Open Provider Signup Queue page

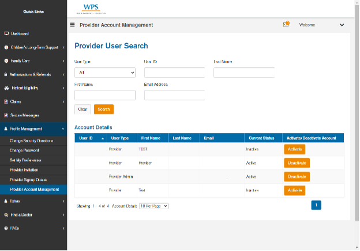[30, 180]
